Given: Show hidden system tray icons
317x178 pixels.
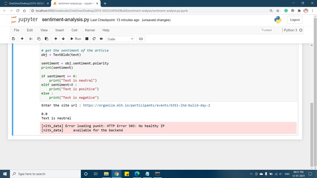Looking at the screenshot, I should pyautogui.click(x=251, y=174).
